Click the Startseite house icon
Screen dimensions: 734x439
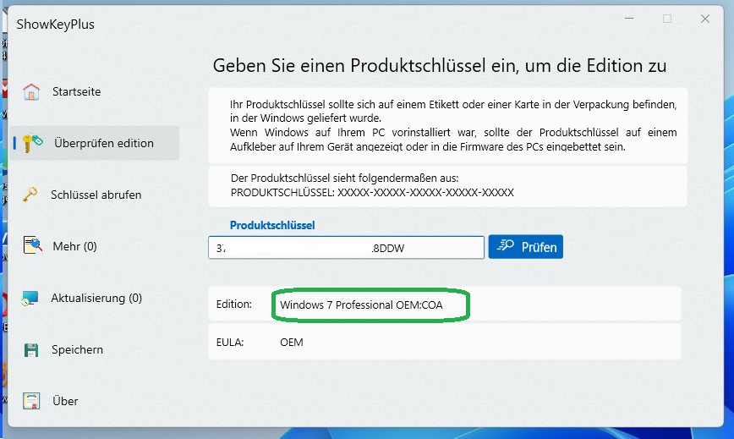pyautogui.click(x=31, y=91)
